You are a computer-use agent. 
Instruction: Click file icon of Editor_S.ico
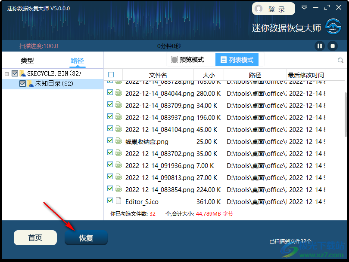118,201
